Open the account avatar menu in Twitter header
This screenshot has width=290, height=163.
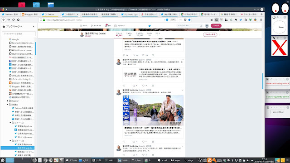207,26
